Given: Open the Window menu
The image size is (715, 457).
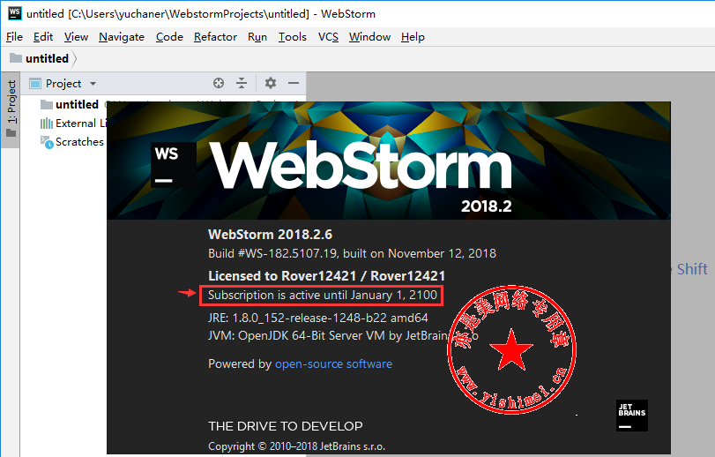Looking at the screenshot, I should (369, 37).
